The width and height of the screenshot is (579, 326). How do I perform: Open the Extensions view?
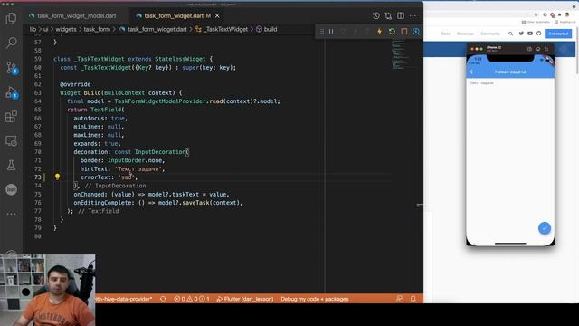(11, 117)
